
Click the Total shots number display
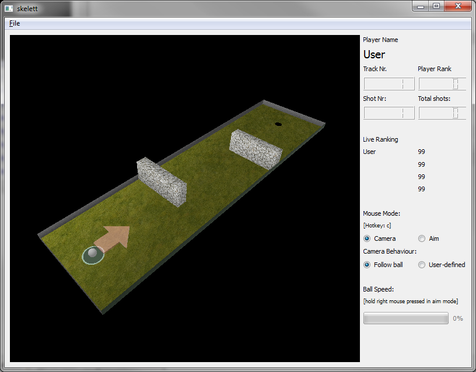(x=442, y=113)
